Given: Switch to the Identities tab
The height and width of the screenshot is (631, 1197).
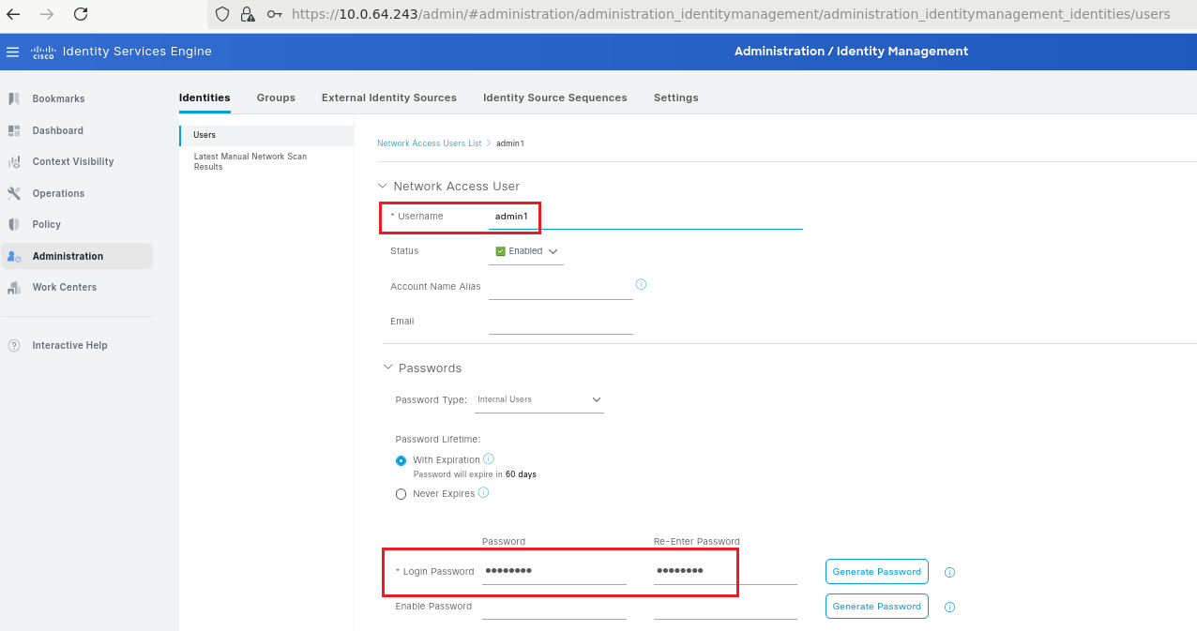Looking at the screenshot, I should (x=205, y=98).
